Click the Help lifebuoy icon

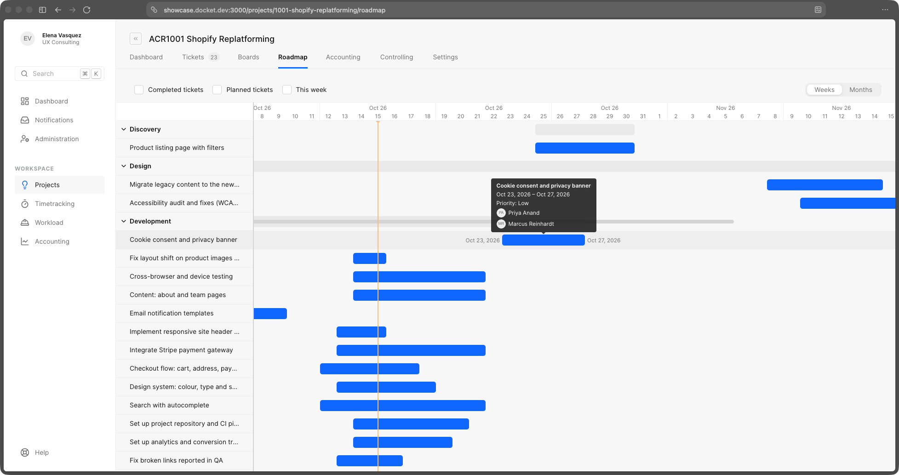coord(25,452)
